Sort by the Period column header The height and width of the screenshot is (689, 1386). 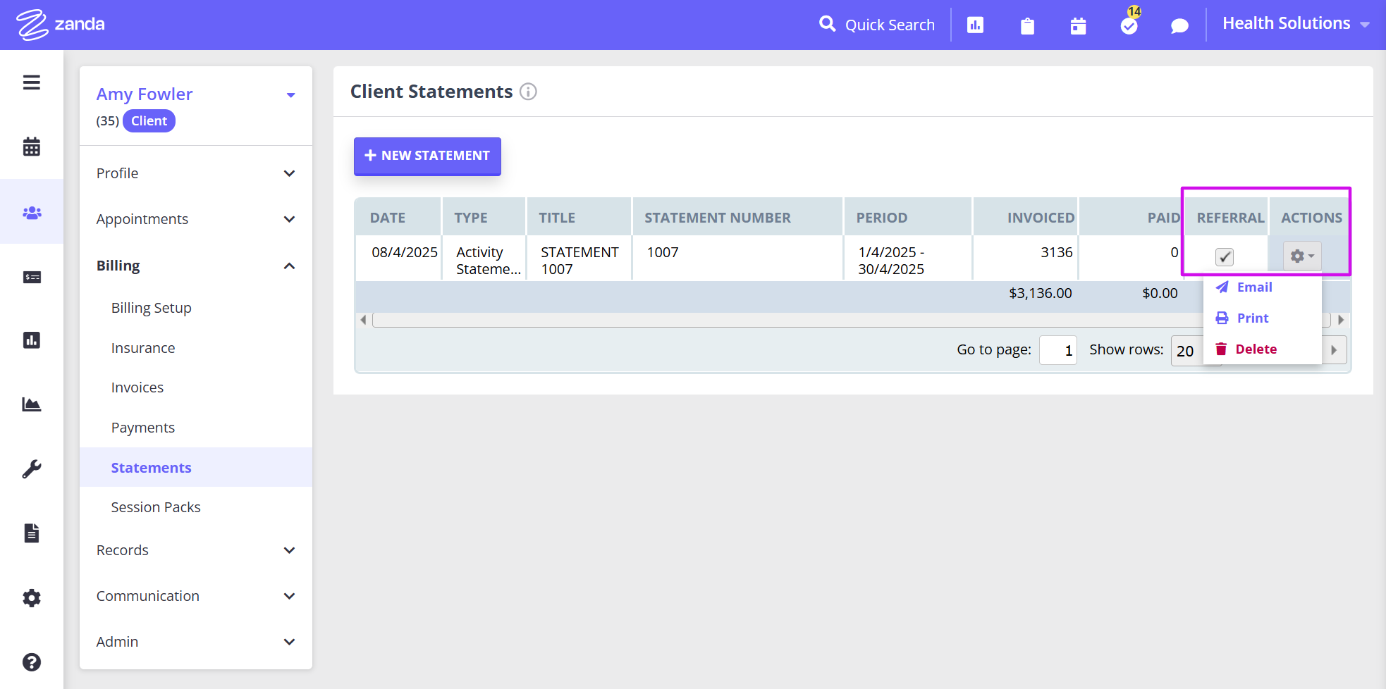[907, 218]
